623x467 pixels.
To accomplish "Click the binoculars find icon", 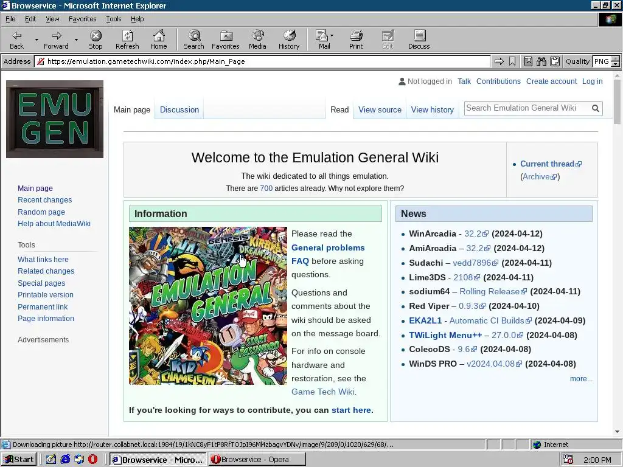I will tap(541, 61).
